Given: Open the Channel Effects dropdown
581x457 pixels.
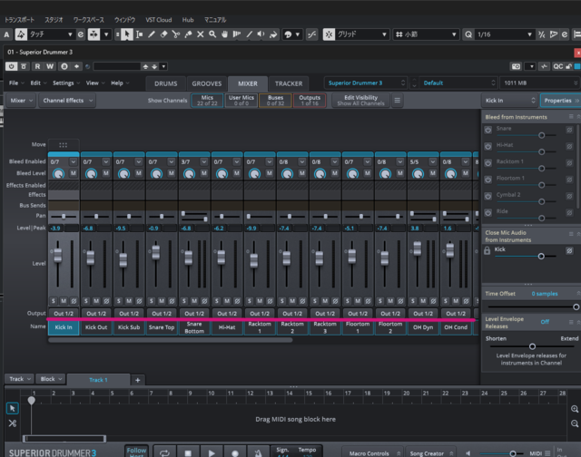Looking at the screenshot, I should click(x=65, y=101).
